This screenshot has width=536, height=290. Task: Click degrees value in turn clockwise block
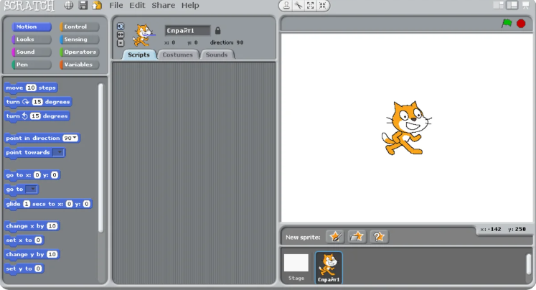tap(37, 102)
